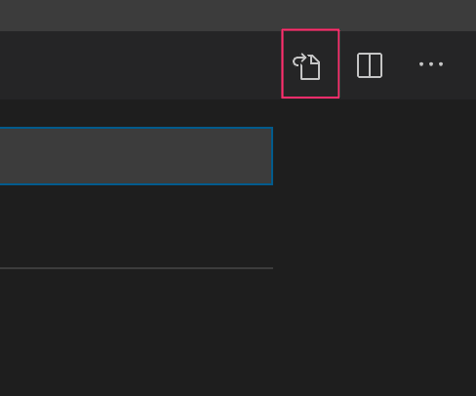Click the dark editor toolbar left of the icons
The image size is (476, 396).
(x=139, y=65)
